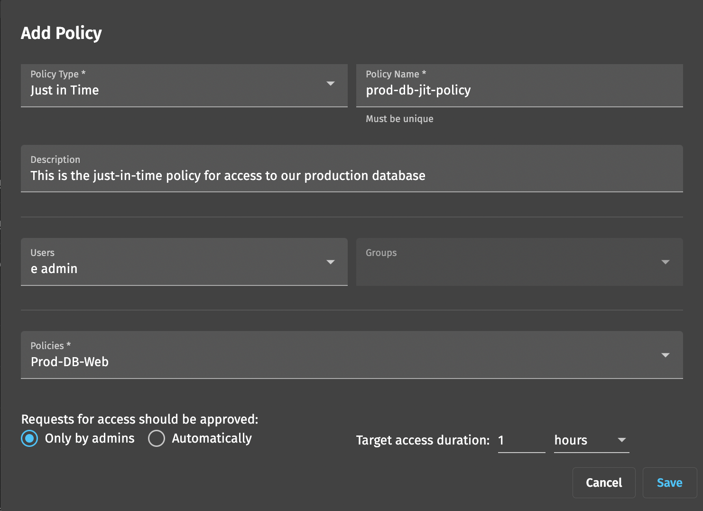Save the new policy
This screenshot has width=703, height=511.
(669, 483)
